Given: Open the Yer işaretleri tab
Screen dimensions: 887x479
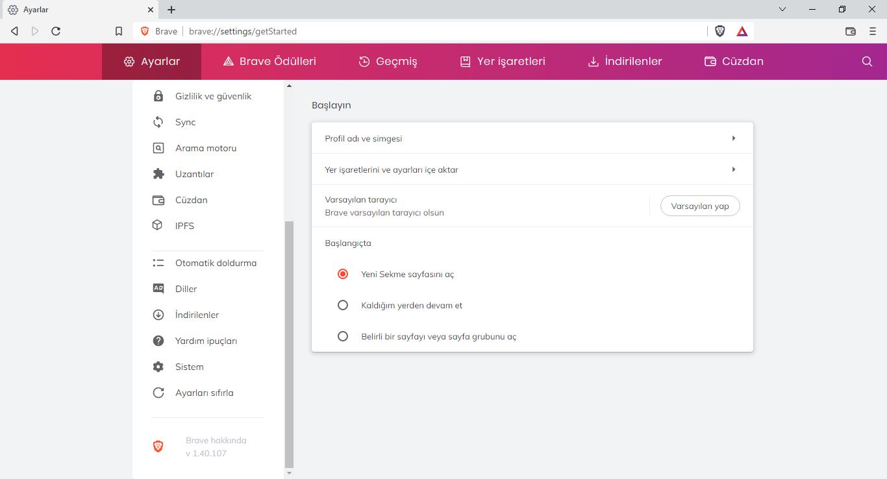Looking at the screenshot, I should [x=502, y=62].
